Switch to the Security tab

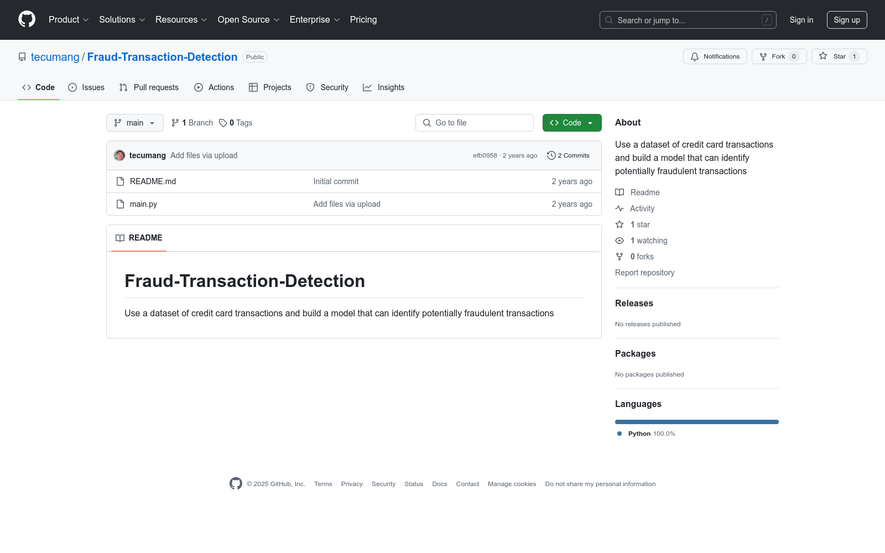coord(327,87)
